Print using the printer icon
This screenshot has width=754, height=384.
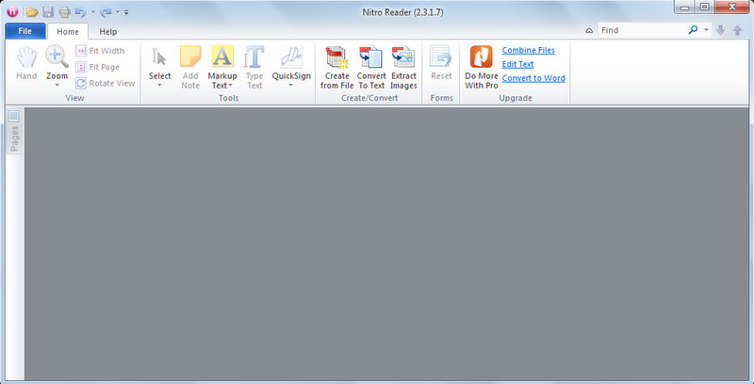point(64,12)
